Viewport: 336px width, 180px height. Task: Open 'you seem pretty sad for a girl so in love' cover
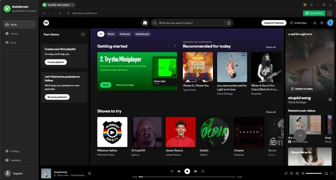tap(232, 67)
